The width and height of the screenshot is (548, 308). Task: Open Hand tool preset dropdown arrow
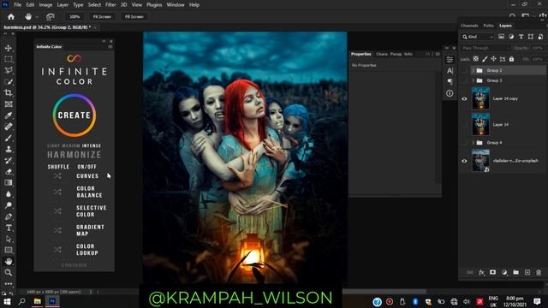point(37,17)
